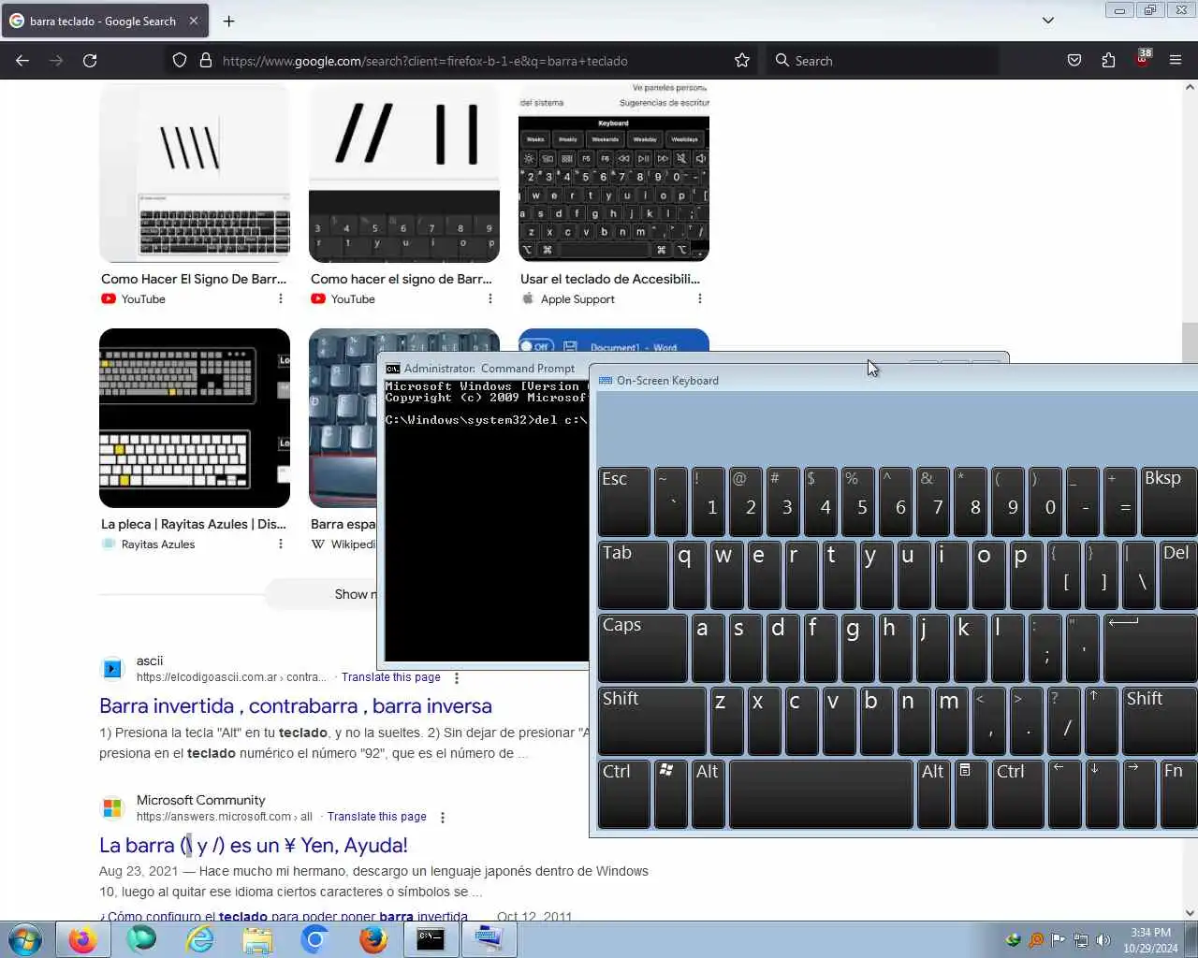Image resolution: width=1198 pixels, height=958 pixels.
Task: Click the Firefox Search box
Action: tap(884, 61)
